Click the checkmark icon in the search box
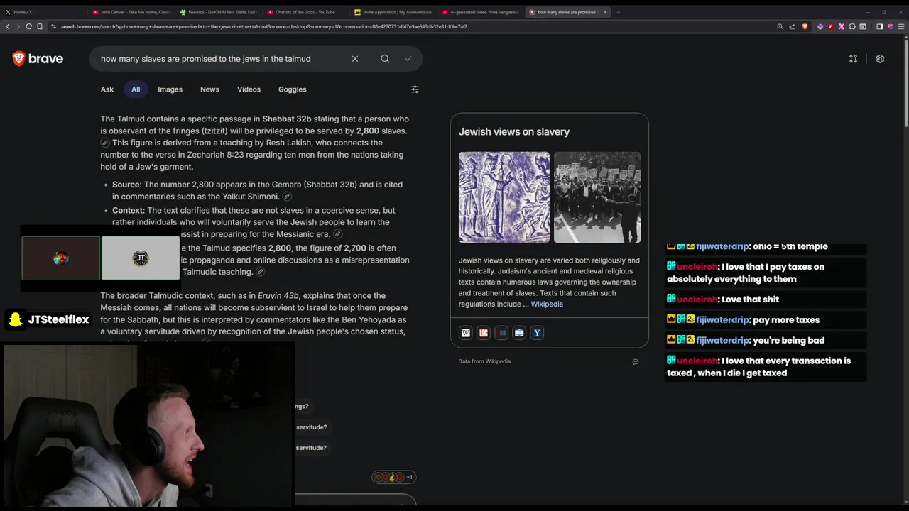 pyautogui.click(x=408, y=59)
